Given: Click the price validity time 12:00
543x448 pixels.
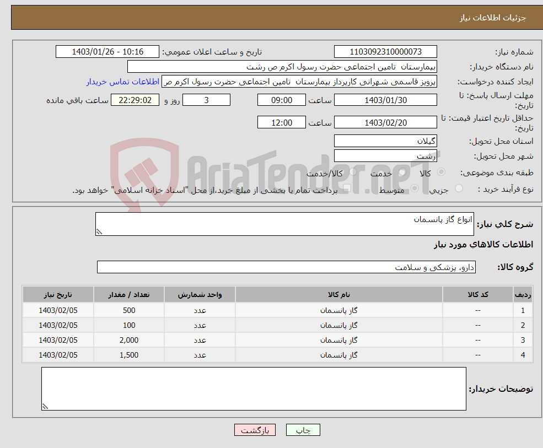Looking at the screenshot, I should pyautogui.click(x=282, y=122).
